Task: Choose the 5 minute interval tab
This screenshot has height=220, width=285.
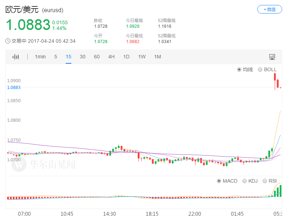Action: click(x=56, y=57)
